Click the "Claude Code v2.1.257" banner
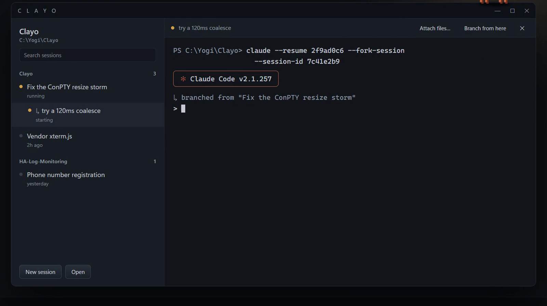The image size is (547, 306). coord(226,79)
